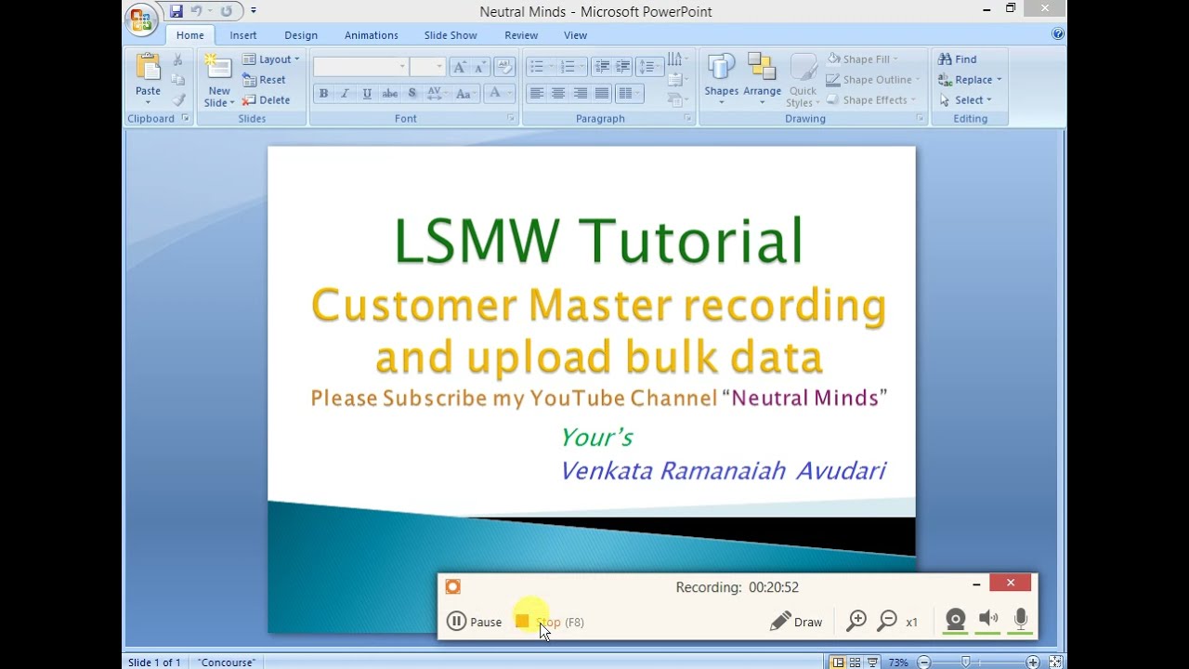The image size is (1189, 669).
Task: Clear all text formatting
Action: click(x=504, y=67)
